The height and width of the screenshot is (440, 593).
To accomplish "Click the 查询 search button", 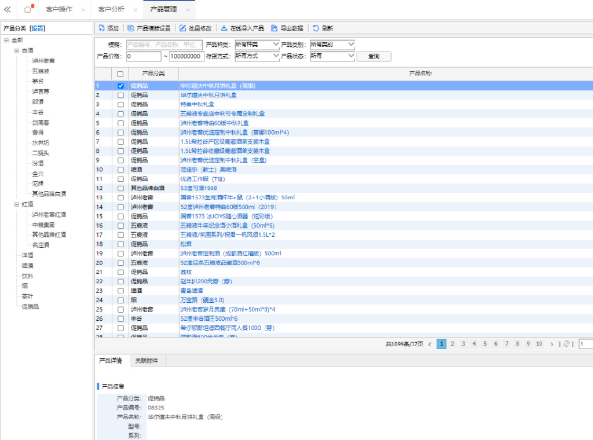I will click(374, 56).
